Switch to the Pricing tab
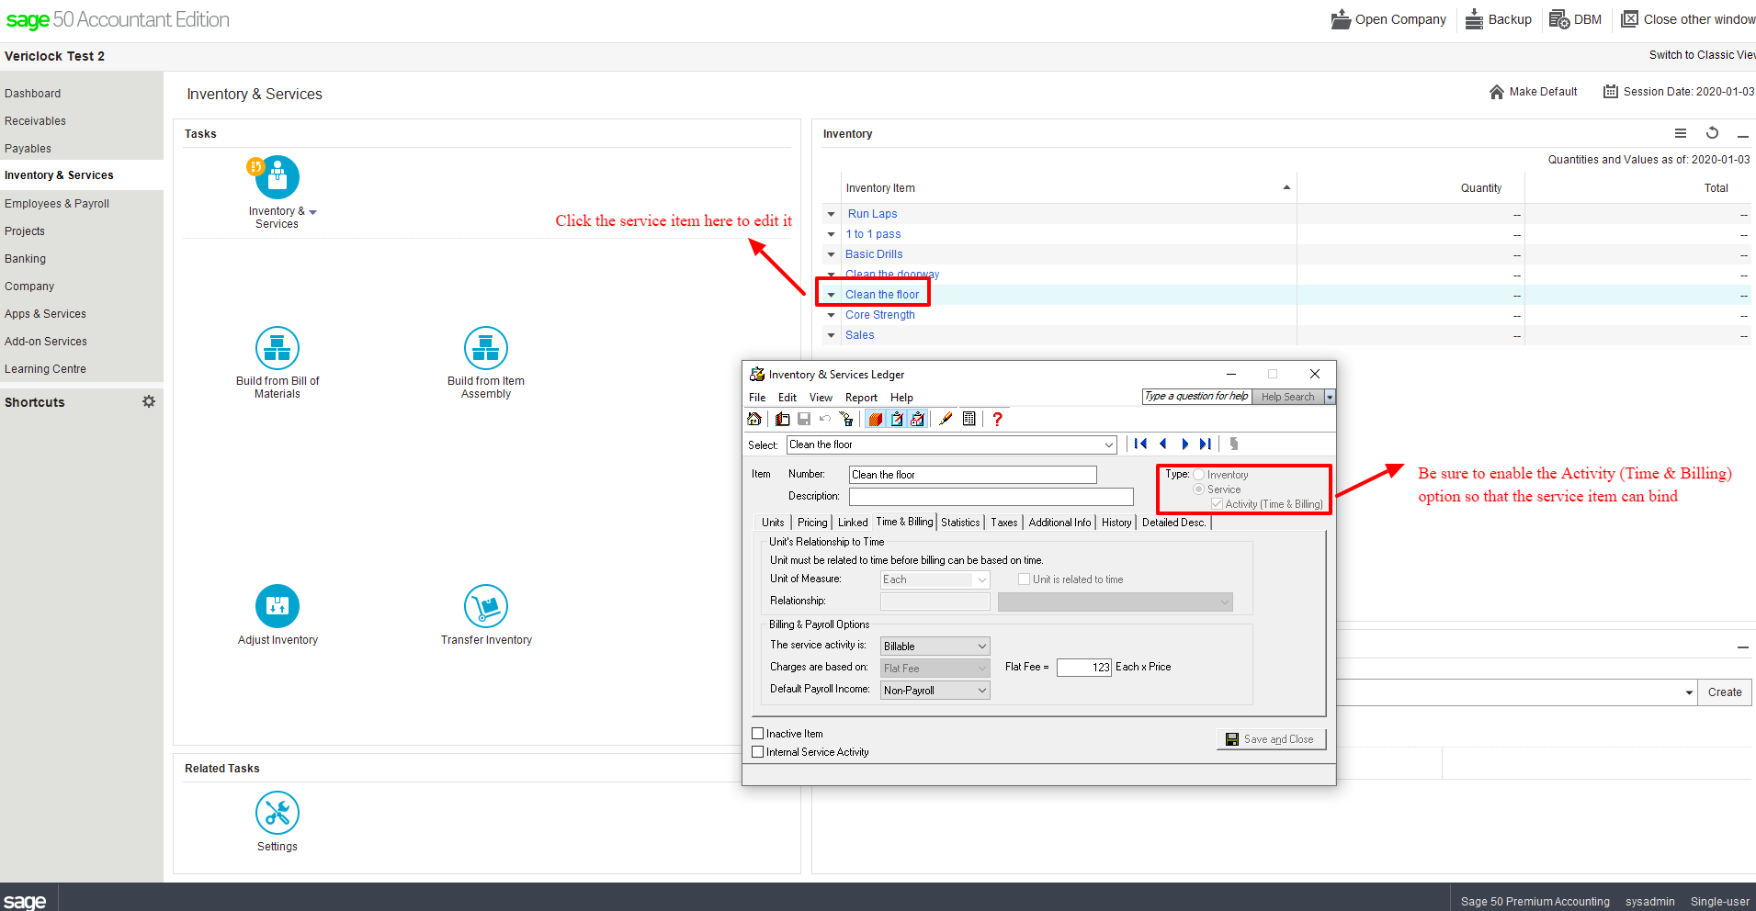Viewport: 1756px width, 911px height. [x=812, y=523]
